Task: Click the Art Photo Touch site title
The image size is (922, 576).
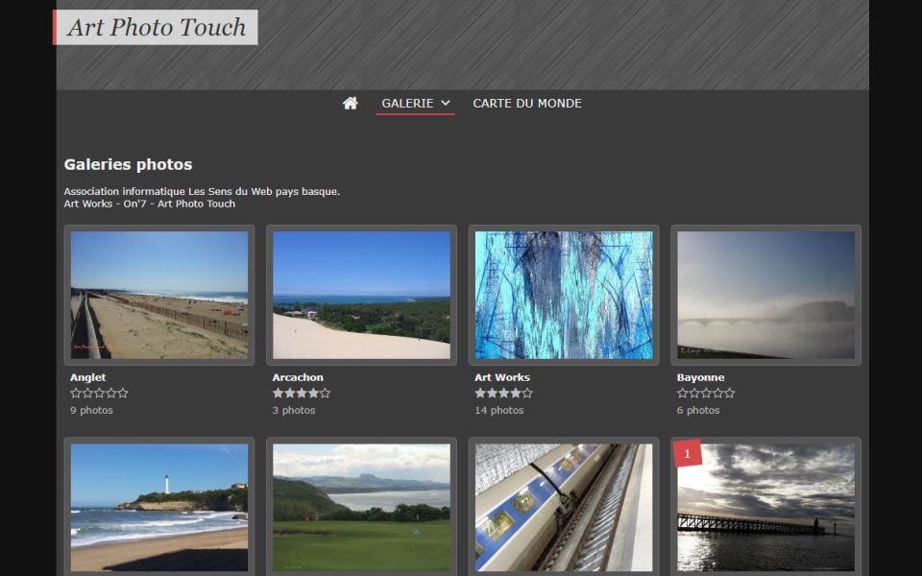Action: (157, 27)
